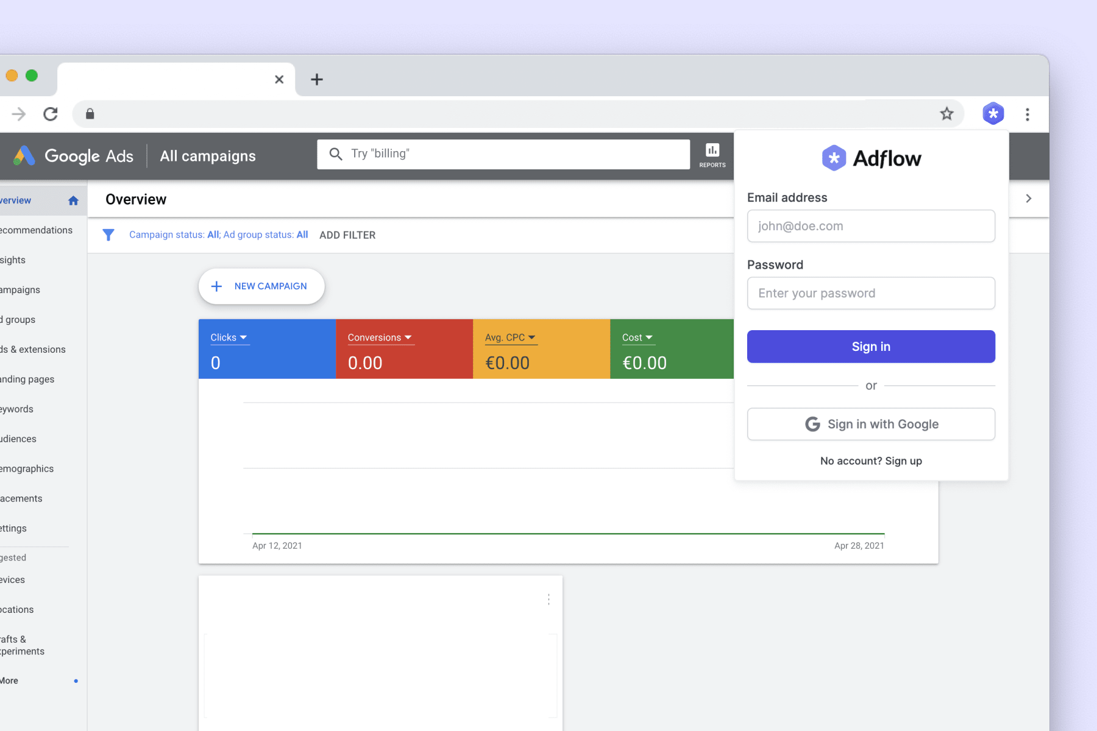
Task: Click in the Try "billing" search field
Action: coord(503,154)
